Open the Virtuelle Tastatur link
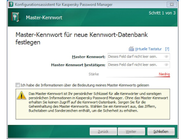The image size is (185, 139). [148, 49]
